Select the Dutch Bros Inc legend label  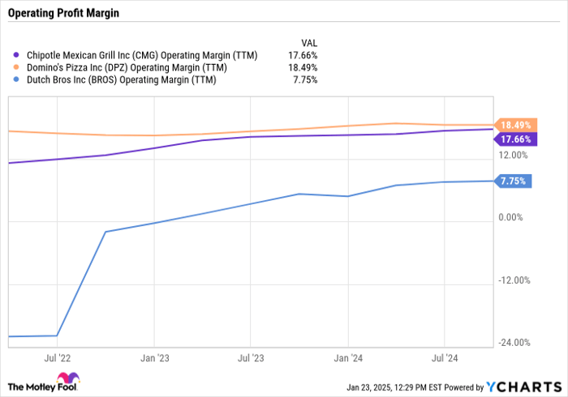point(122,79)
